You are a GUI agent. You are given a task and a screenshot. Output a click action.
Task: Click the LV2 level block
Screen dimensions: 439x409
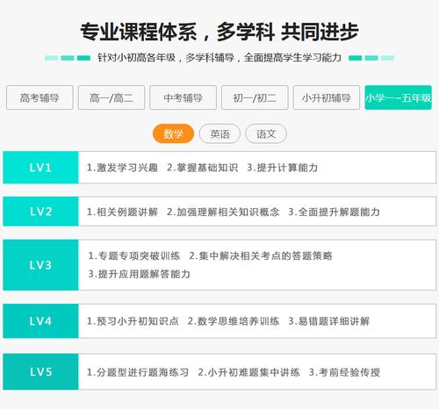point(40,212)
